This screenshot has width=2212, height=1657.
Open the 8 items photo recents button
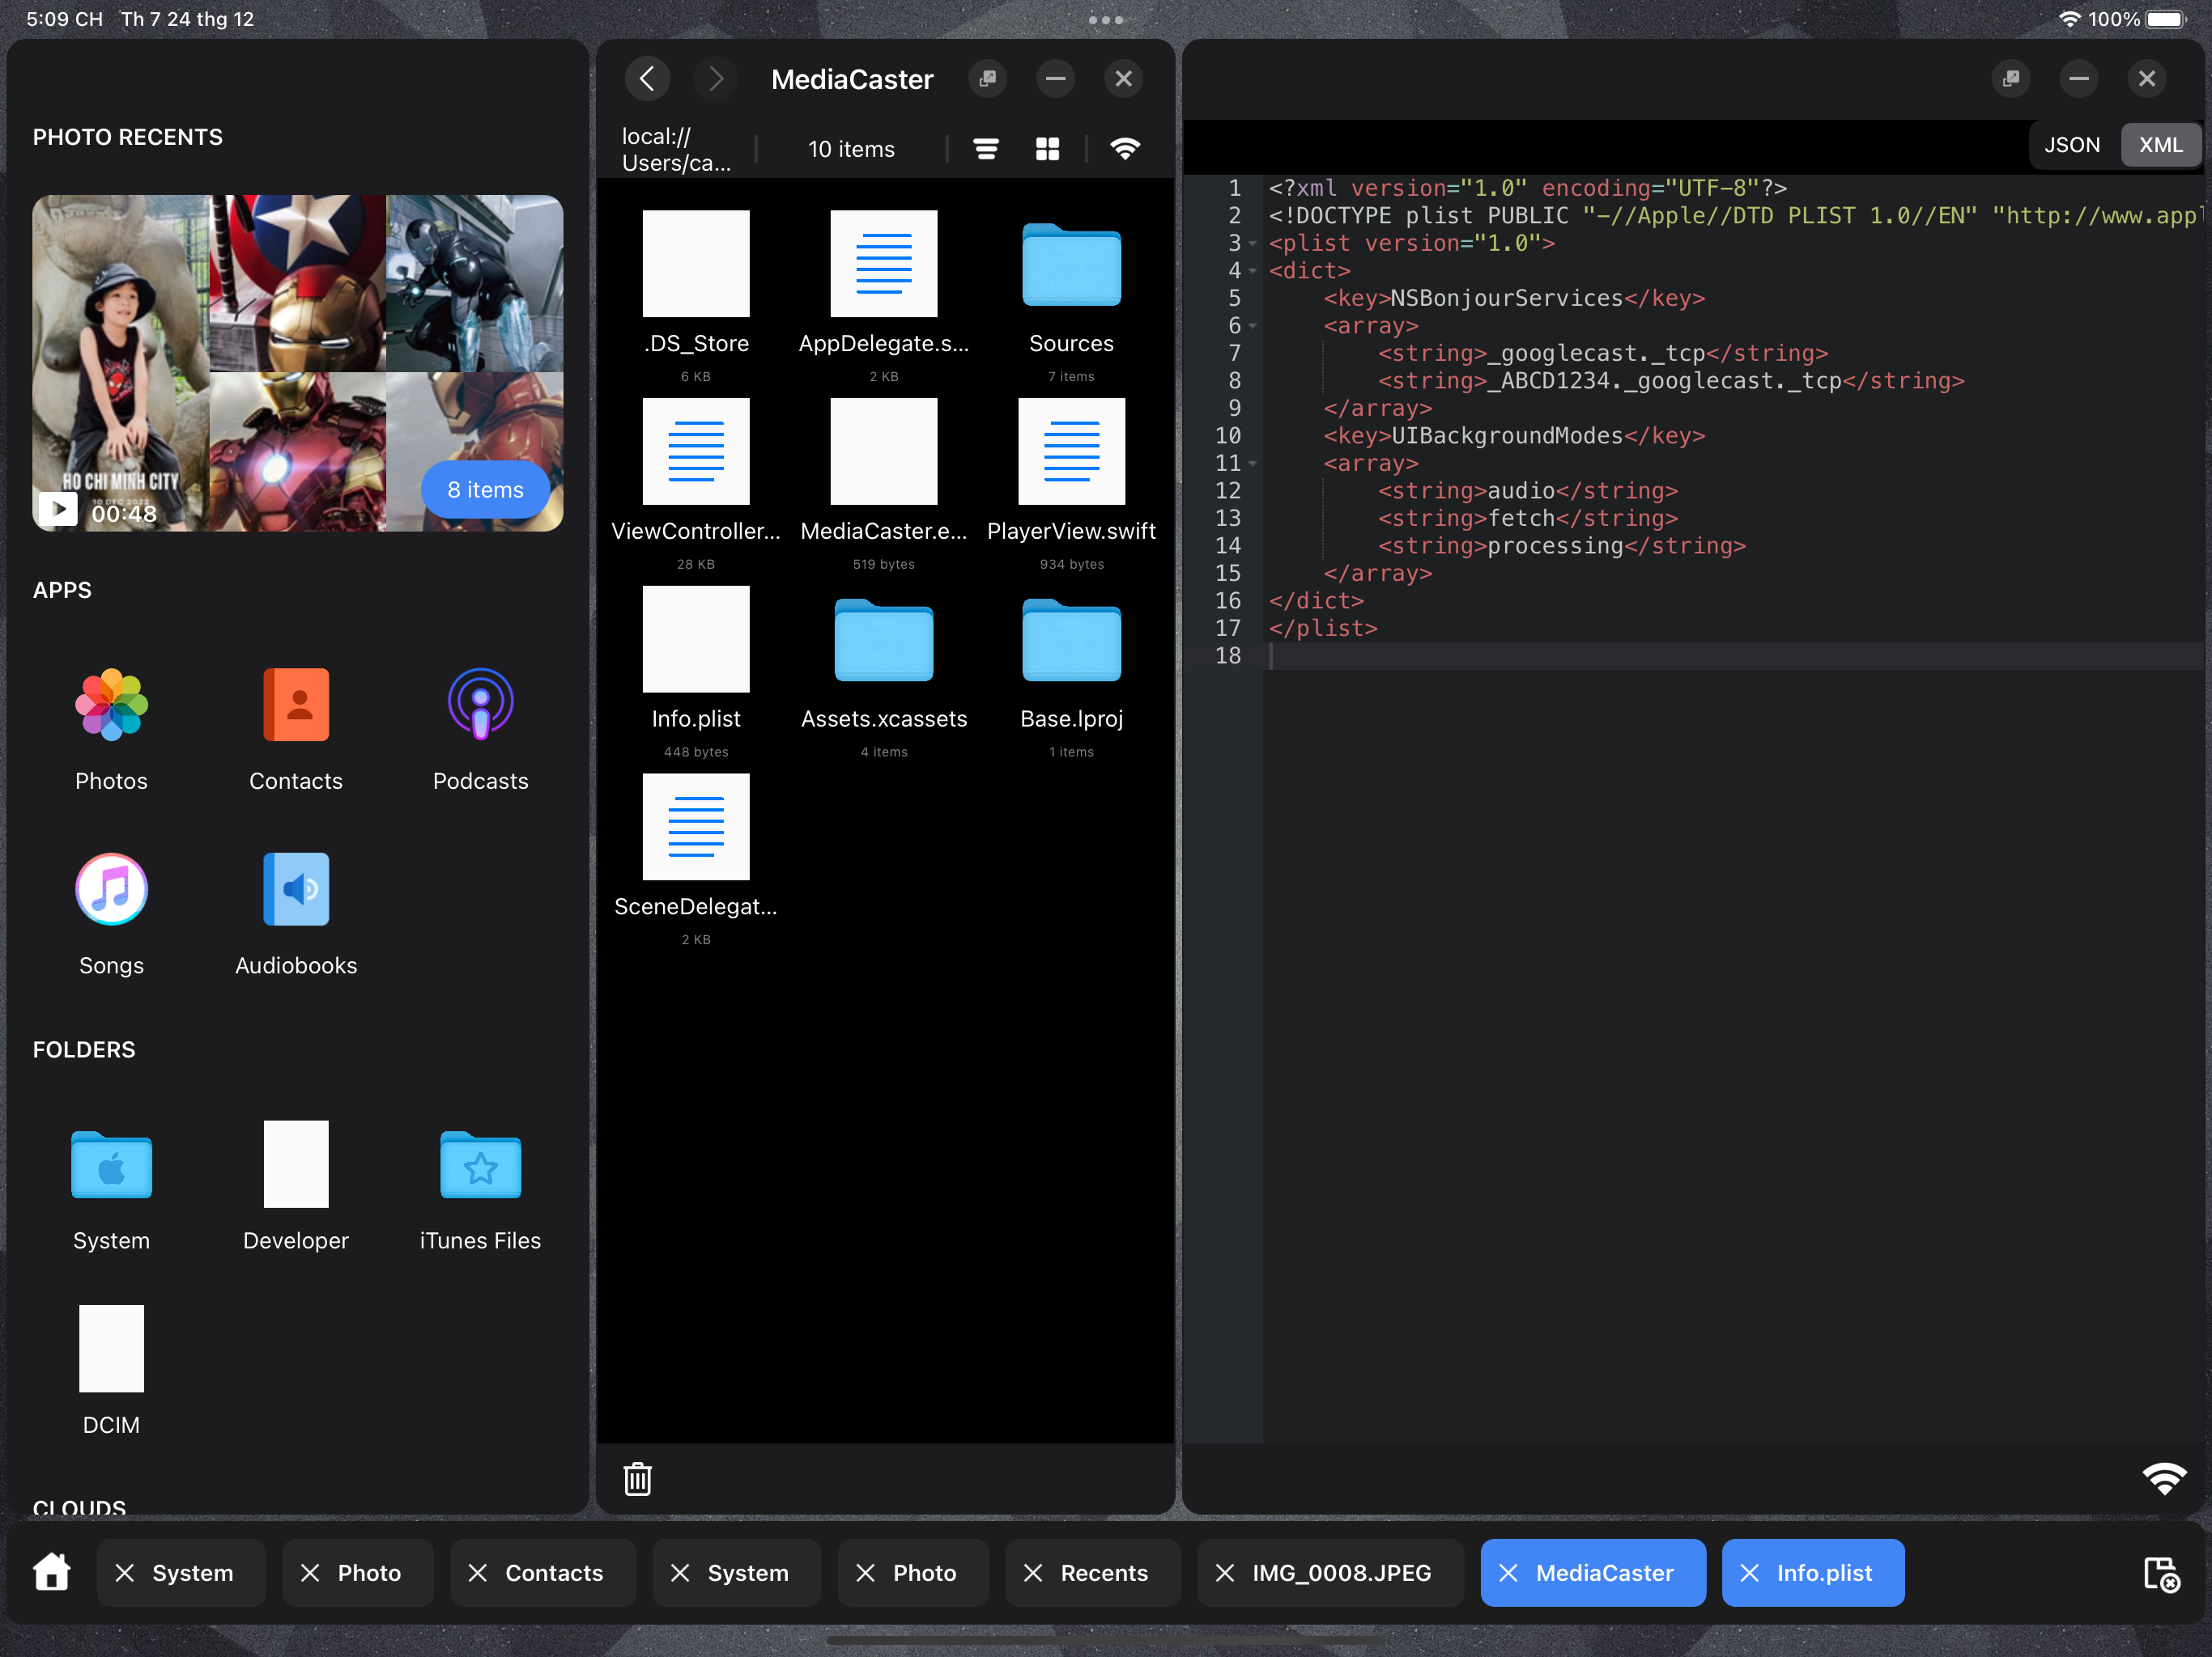click(485, 489)
